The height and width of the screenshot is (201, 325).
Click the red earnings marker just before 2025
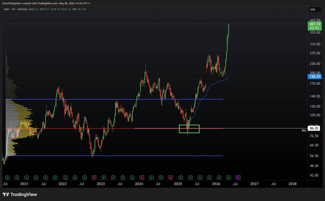(171, 177)
